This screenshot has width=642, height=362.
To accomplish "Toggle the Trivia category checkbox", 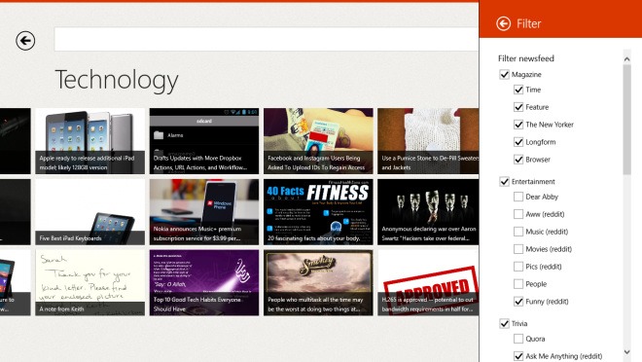I will [504, 323].
